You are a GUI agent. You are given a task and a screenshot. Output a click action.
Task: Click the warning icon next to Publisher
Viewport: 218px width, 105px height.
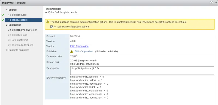pyautogui.click(x=72, y=51)
